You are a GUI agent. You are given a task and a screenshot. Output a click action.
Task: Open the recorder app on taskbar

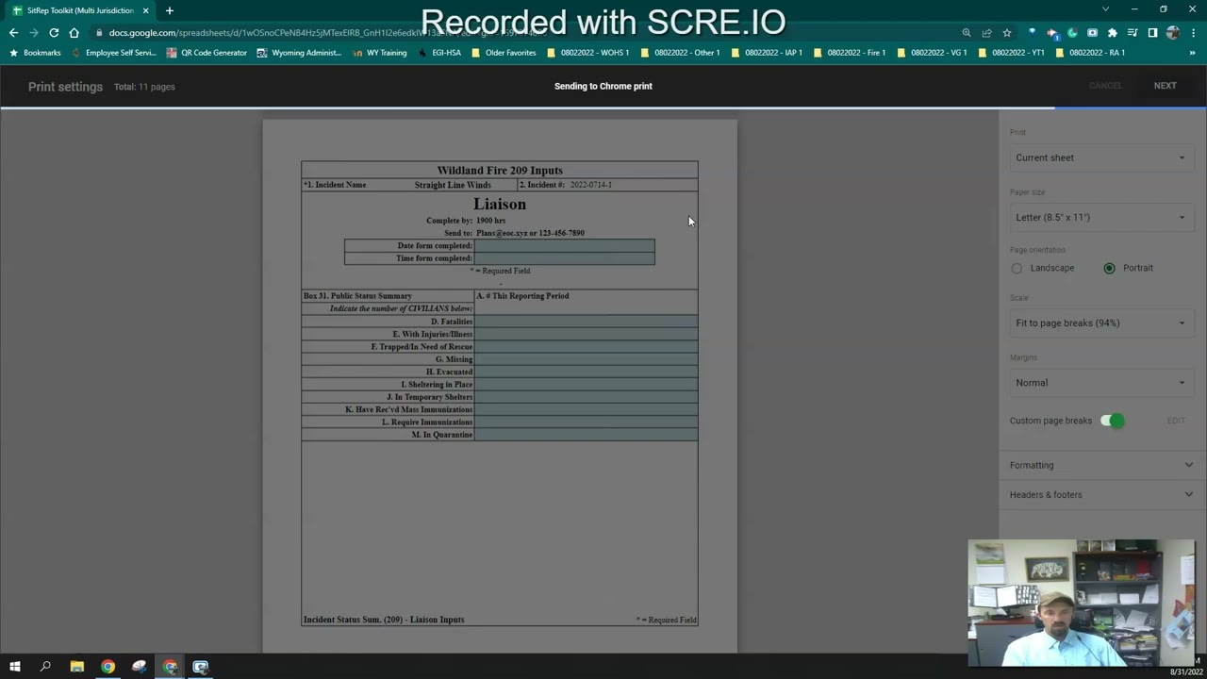[x=200, y=667]
